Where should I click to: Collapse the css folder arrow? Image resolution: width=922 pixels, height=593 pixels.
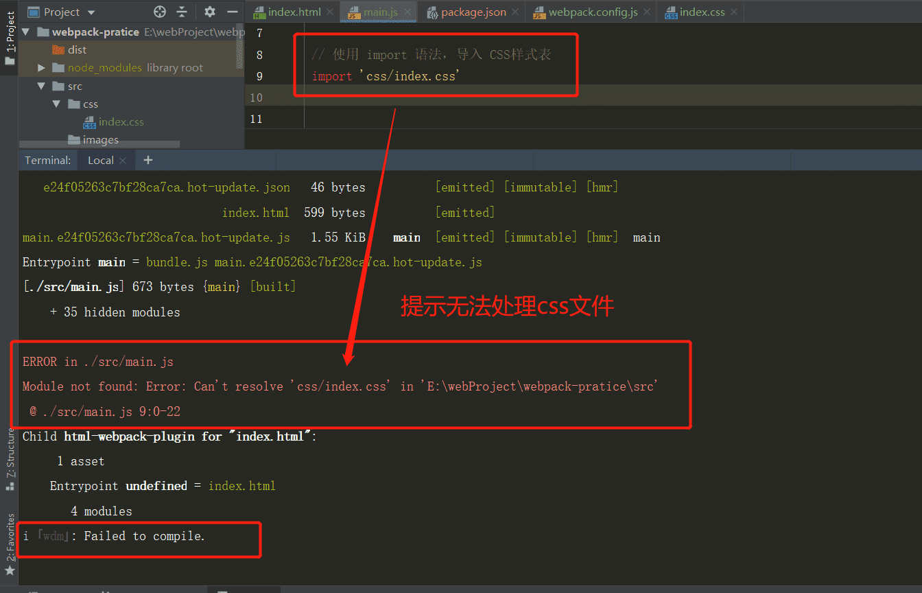point(56,104)
